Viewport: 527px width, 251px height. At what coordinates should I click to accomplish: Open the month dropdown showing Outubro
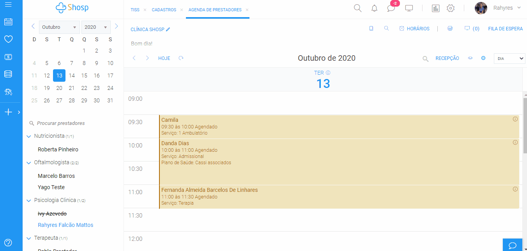coord(59,27)
